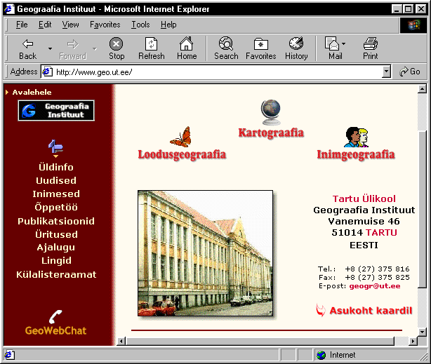Click the Back toolbar button
Viewport: 431px width, 364px height.
tap(27, 48)
